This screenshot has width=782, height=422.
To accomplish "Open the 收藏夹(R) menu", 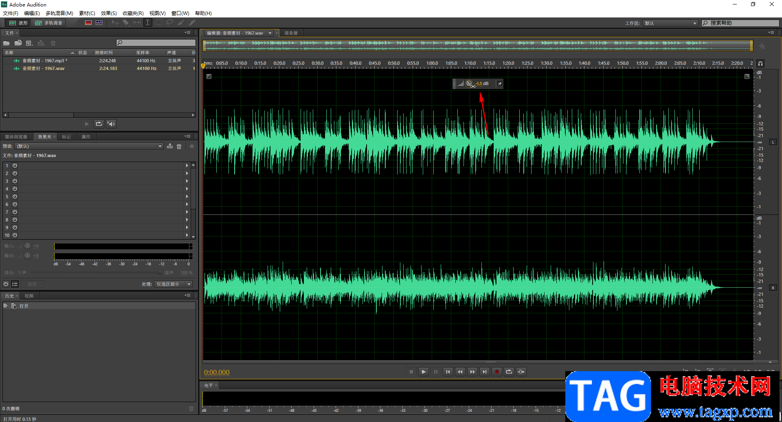I will [x=133, y=13].
